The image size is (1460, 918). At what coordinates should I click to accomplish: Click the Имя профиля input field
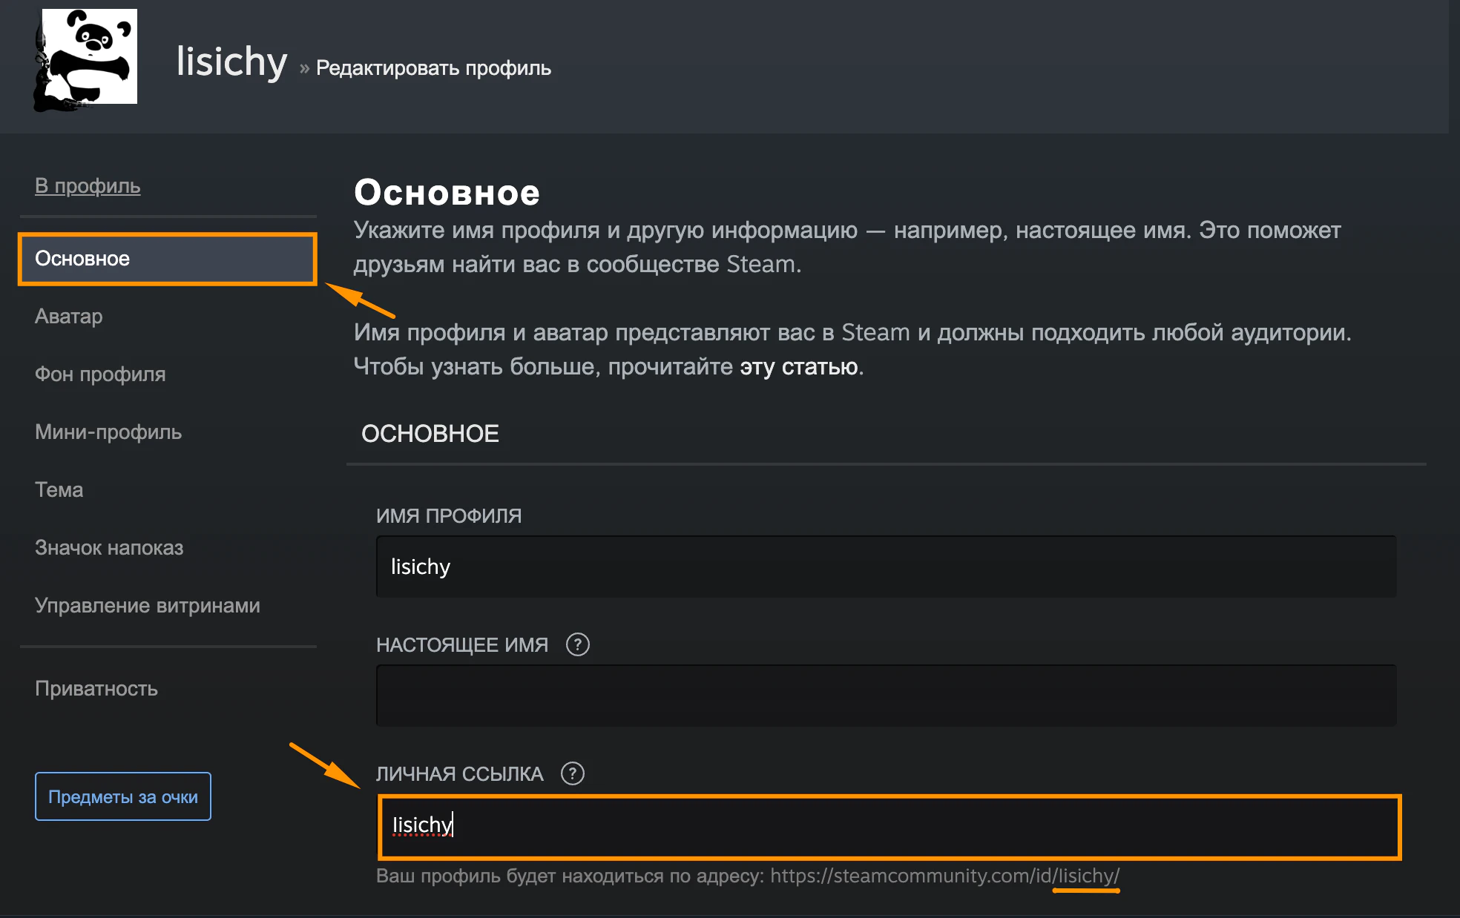point(887,567)
